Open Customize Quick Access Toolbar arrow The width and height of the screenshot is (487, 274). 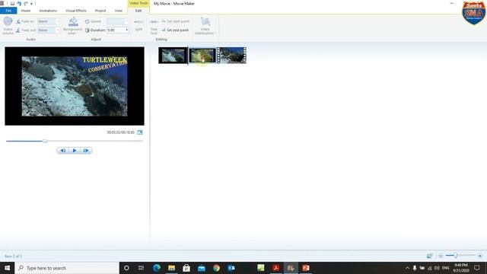point(31,4)
